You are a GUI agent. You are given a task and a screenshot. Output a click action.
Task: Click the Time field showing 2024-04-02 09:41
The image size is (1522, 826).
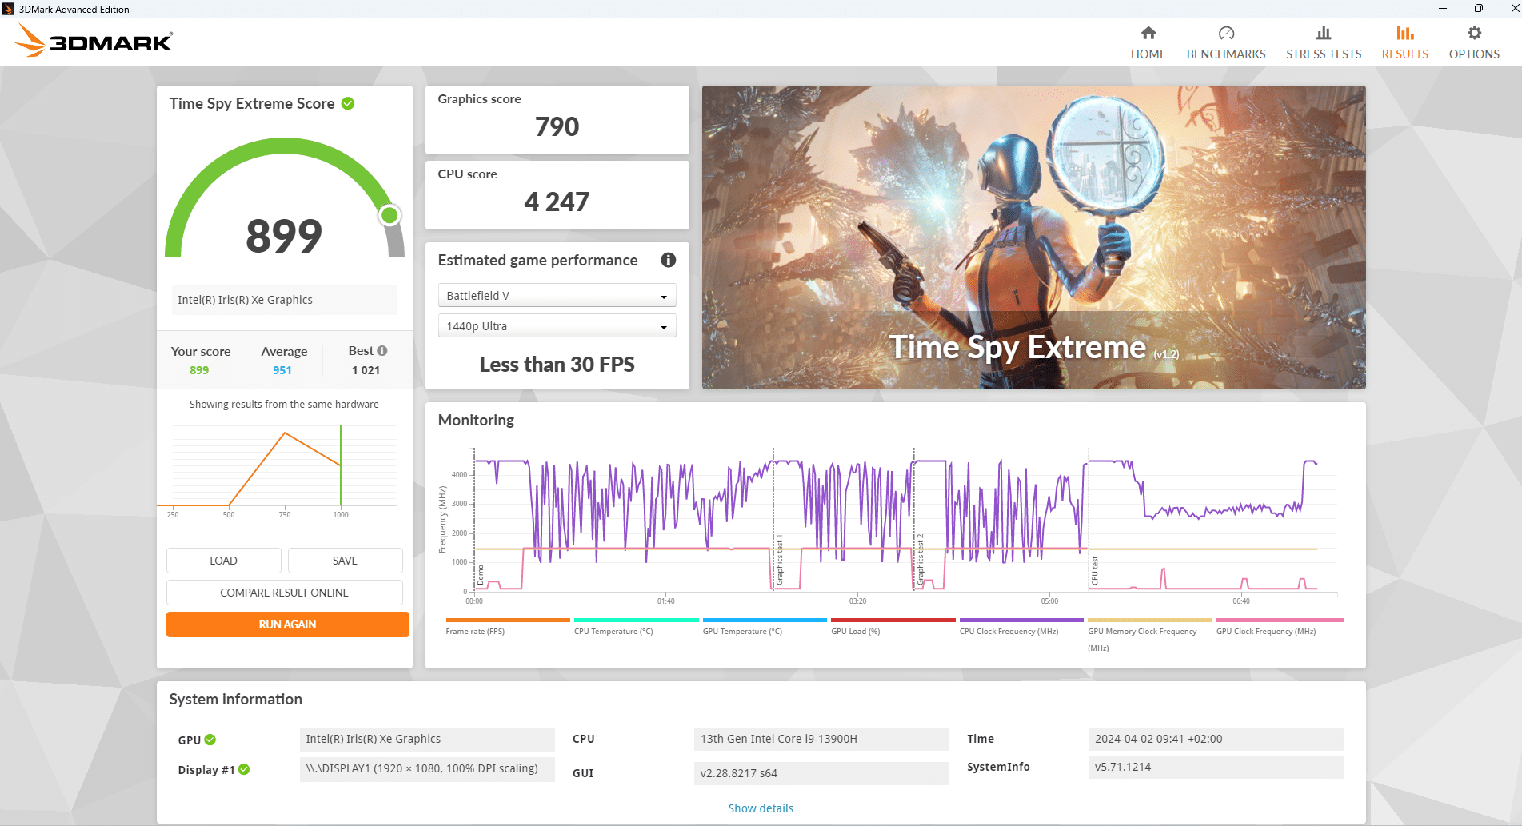(1216, 739)
